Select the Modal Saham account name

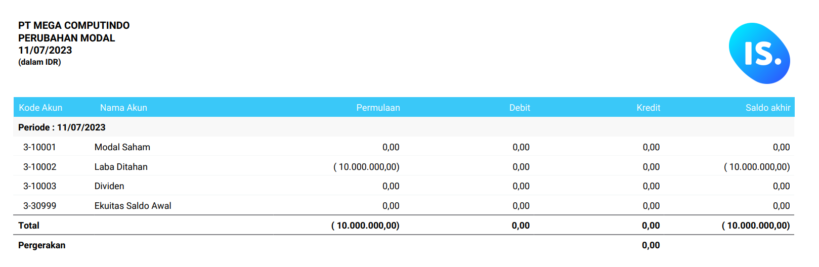coord(122,147)
